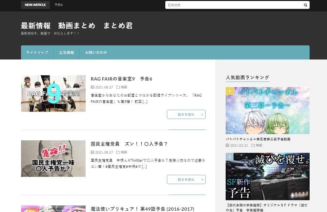This screenshot has height=212, width=327.
Task: Open article title RAG FAIRの音楽室9 予告6
Action: [x=121, y=79]
